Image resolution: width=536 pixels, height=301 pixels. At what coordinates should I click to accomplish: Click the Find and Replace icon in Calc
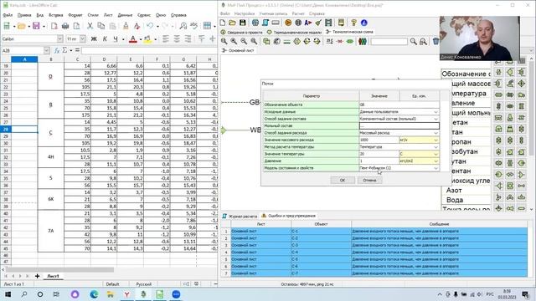point(183,26)
